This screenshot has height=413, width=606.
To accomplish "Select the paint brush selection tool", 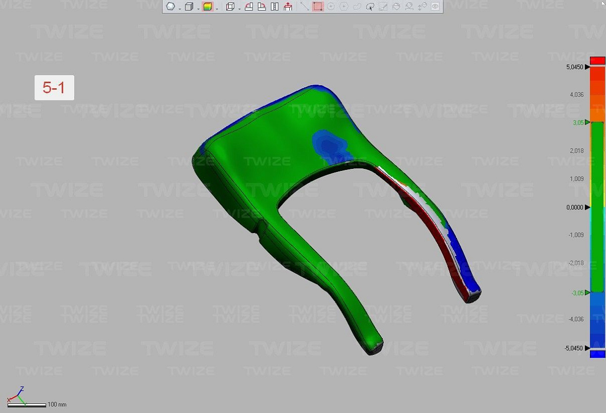I will (x=383, y=7).
